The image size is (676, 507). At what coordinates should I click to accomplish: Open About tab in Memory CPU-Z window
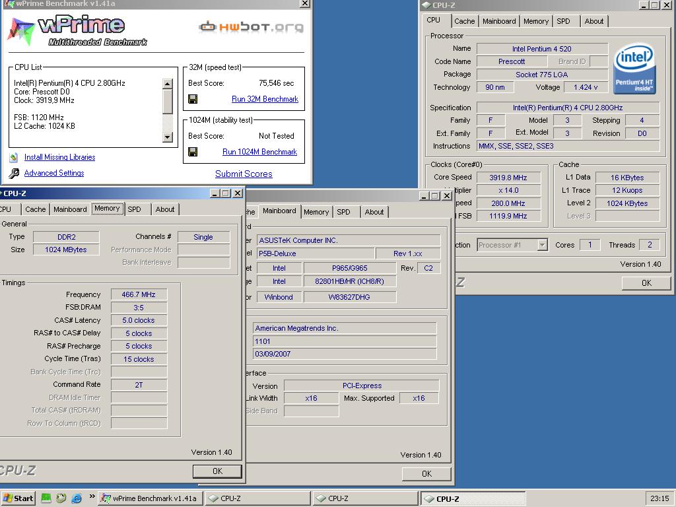pos(164,209)
